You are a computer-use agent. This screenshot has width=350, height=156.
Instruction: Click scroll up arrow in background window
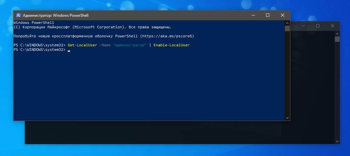337,33
